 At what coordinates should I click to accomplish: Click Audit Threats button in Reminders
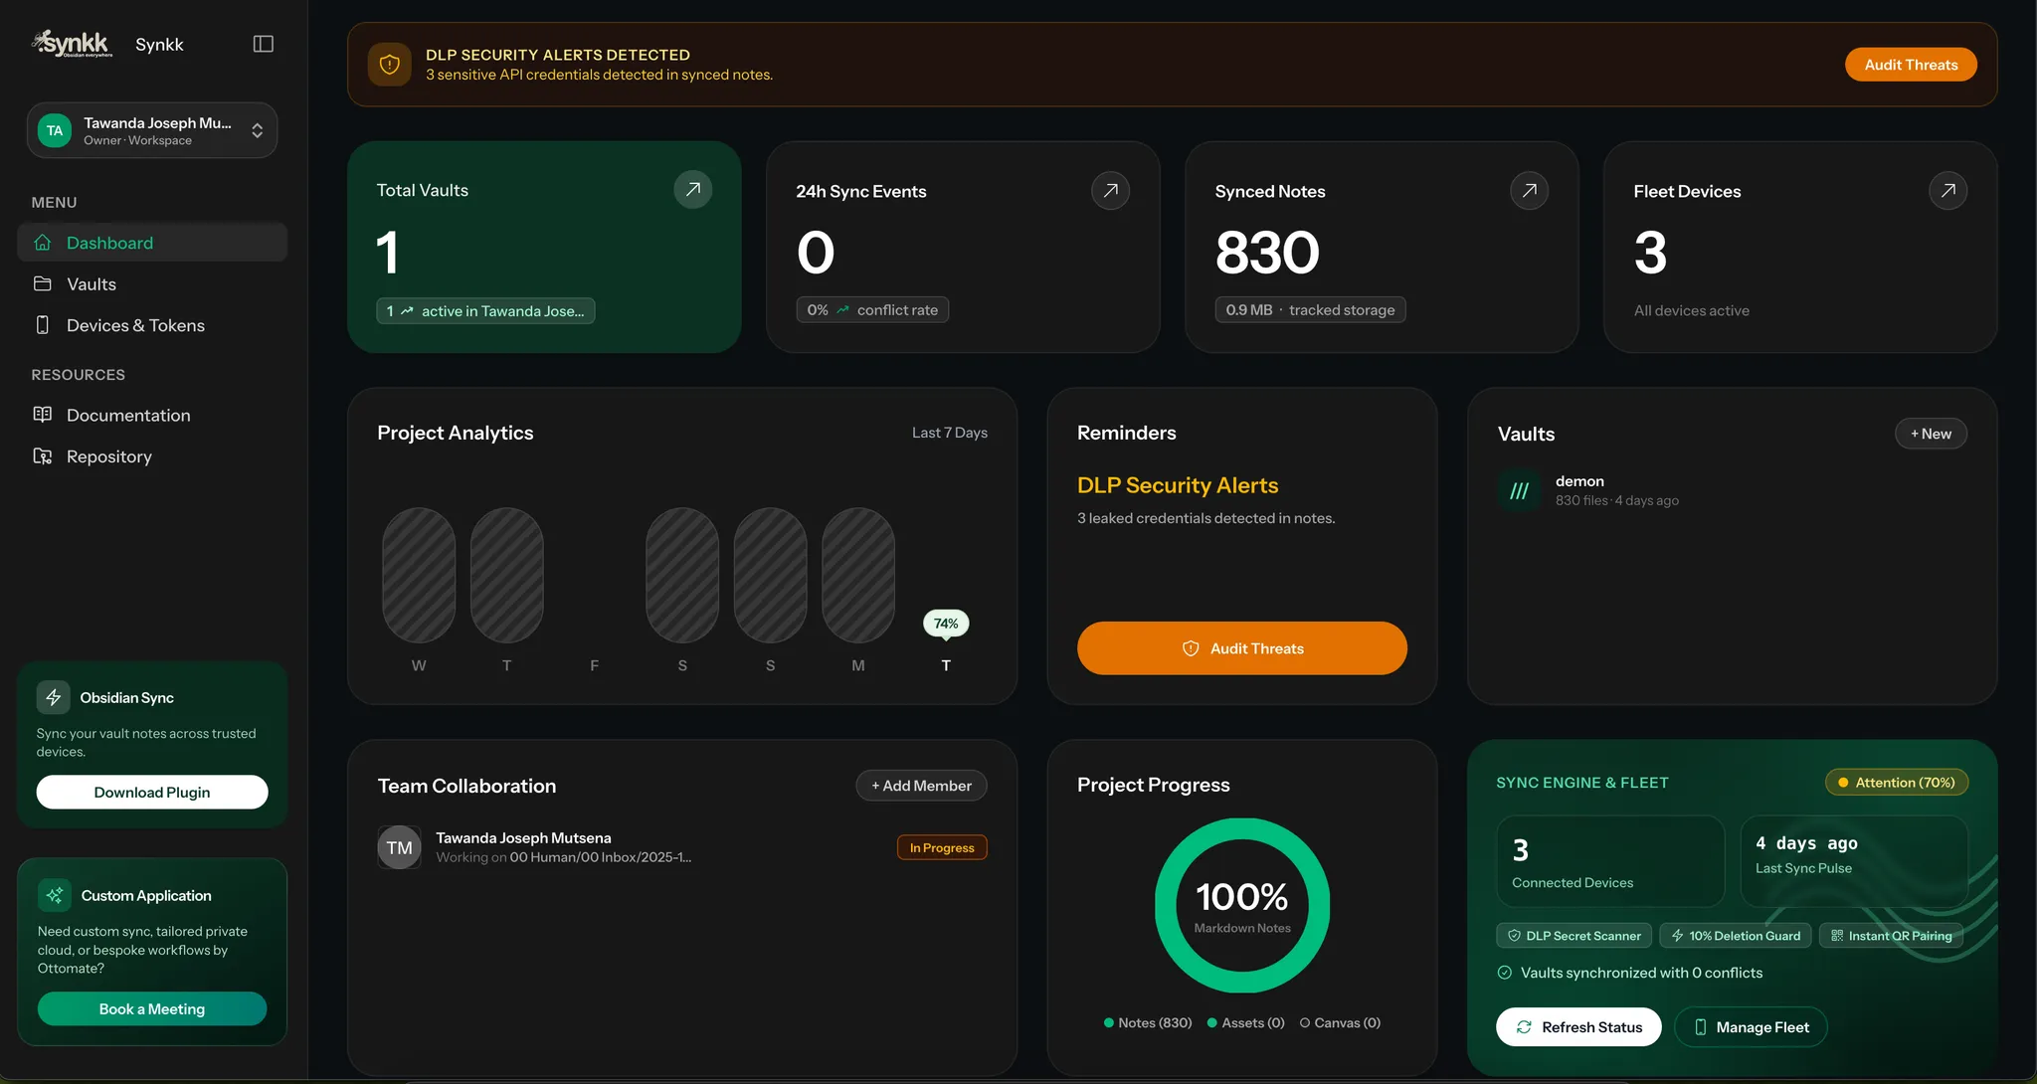pos(1242,648)
